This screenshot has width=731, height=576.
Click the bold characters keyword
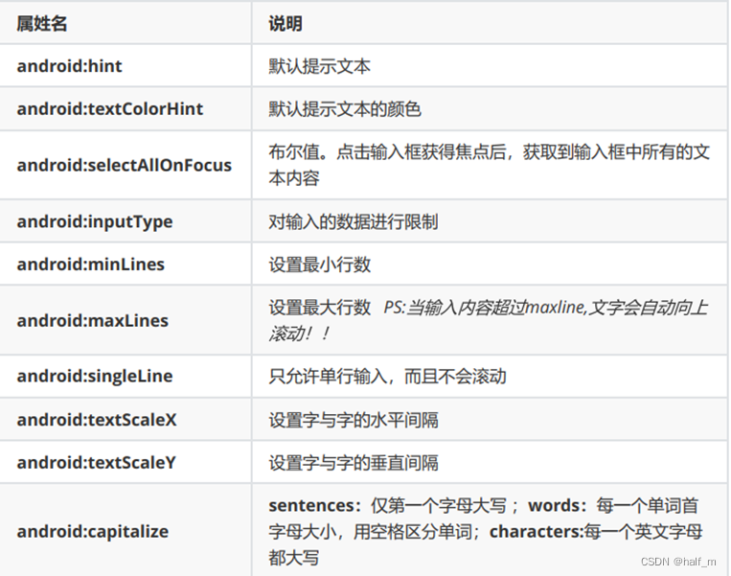(535, 532)
